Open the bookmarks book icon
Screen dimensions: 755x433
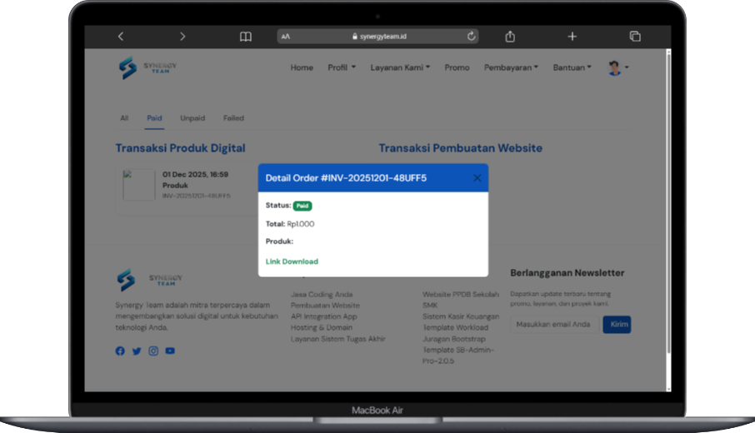point(246,37)
